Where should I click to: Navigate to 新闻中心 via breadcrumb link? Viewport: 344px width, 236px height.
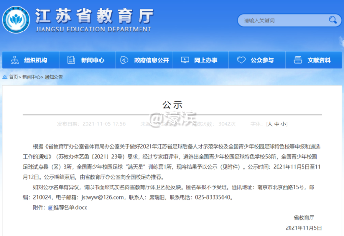click(x=31, y=77)
